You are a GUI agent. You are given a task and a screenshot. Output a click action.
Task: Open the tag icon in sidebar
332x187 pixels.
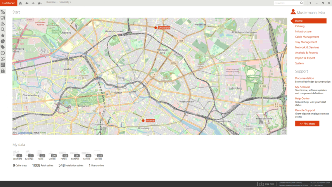point(3,47)
